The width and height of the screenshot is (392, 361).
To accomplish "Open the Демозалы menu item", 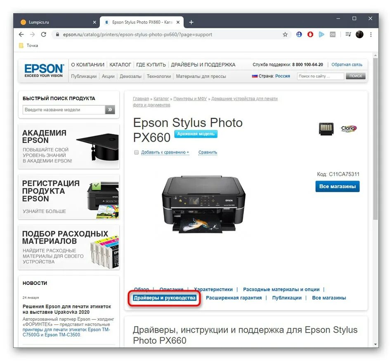I will click(x=130, y=76).
